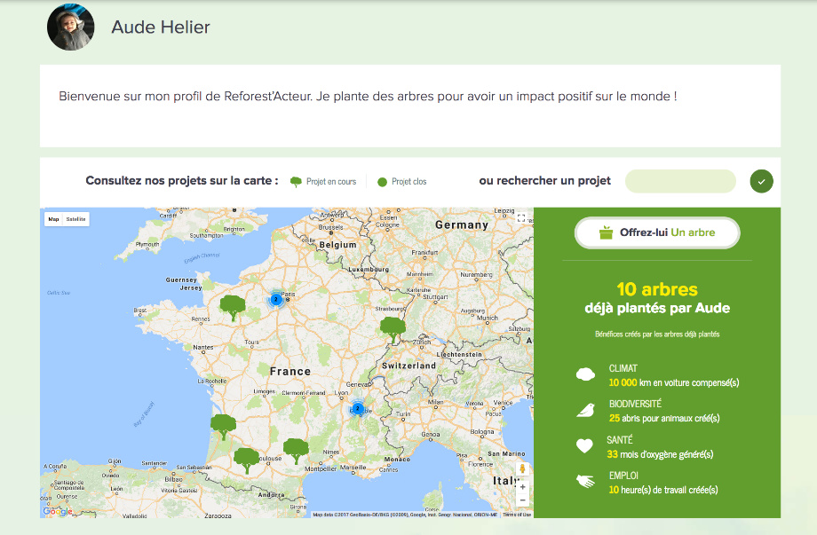Switch map to Satellite view
This screenshot has width=817, height=535.
point(76,218)
